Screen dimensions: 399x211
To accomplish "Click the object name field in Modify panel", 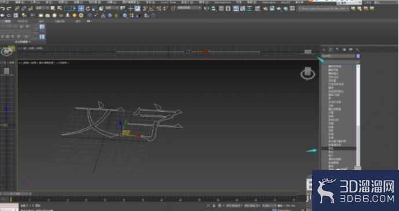I will (x=338, y=56).
